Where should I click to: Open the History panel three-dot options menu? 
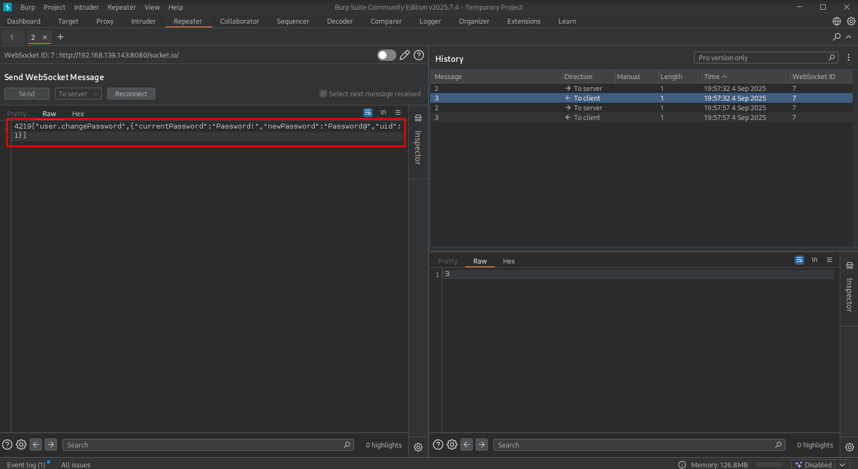pyautogui.click(x=848, y=58)
